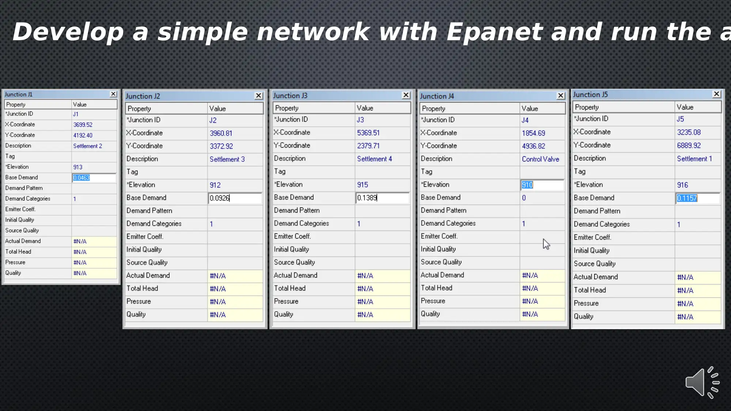
Task: Select J5 X-Coordinate value 3235.08
Action: pos(689,132)
